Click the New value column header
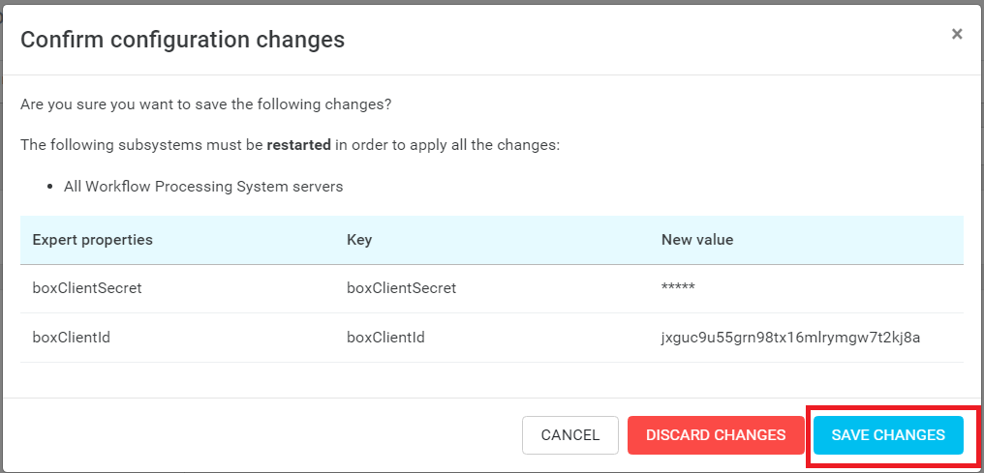 (697, 240)
